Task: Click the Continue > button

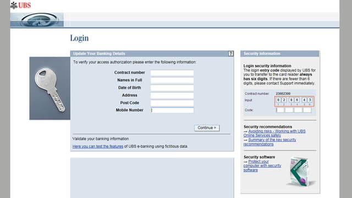Action: (207, 128)
